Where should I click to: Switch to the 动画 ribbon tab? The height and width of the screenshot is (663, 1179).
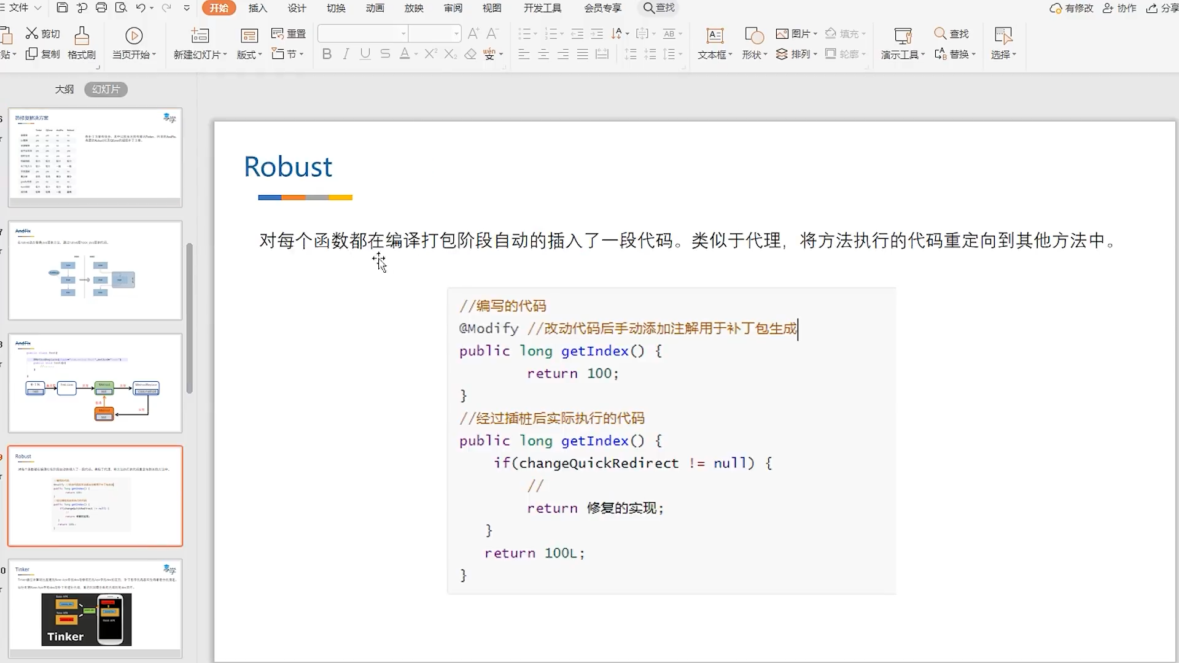pos(375,8)
